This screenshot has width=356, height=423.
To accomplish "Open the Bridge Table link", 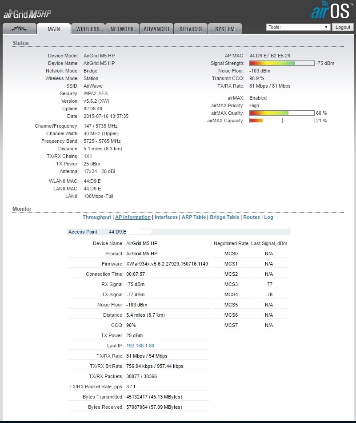I will click(224, 217).
